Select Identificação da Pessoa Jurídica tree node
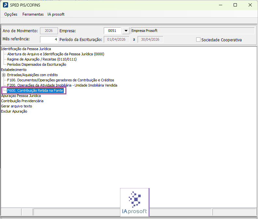The image size is (258, 219). pos(26,49)
